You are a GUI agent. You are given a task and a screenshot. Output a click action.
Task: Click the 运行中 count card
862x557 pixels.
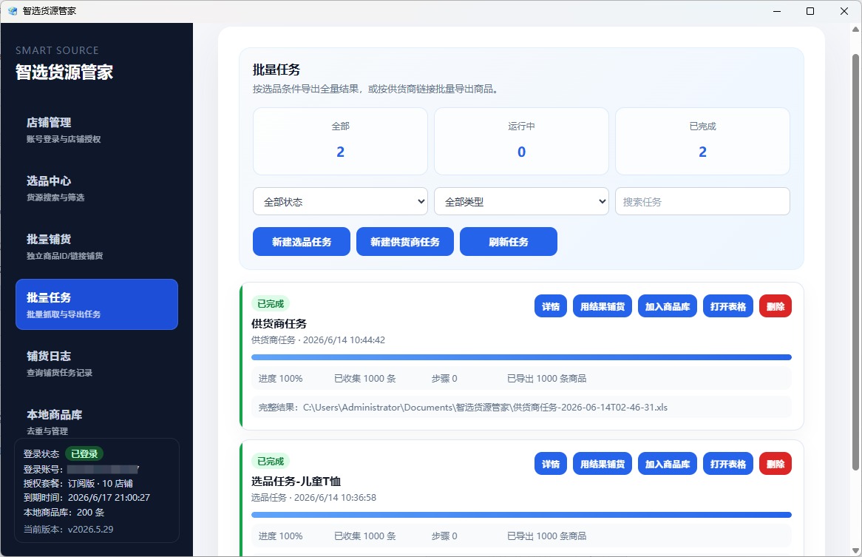coord(521,141)
